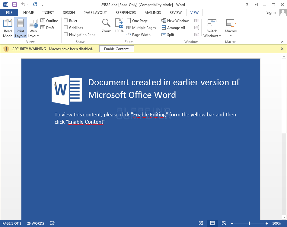Set zoom to 100% button

(x=119, y=26)
